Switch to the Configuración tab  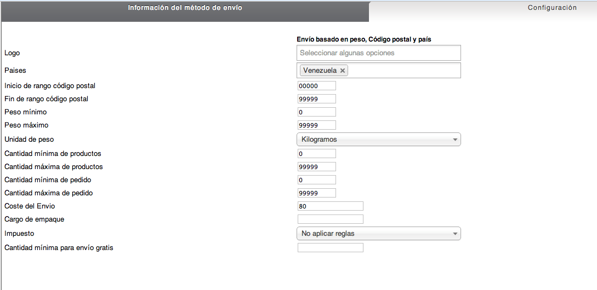(551, 8)
